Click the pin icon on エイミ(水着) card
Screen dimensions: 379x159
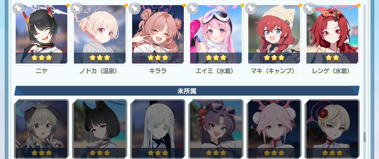[x=193, y=8]
